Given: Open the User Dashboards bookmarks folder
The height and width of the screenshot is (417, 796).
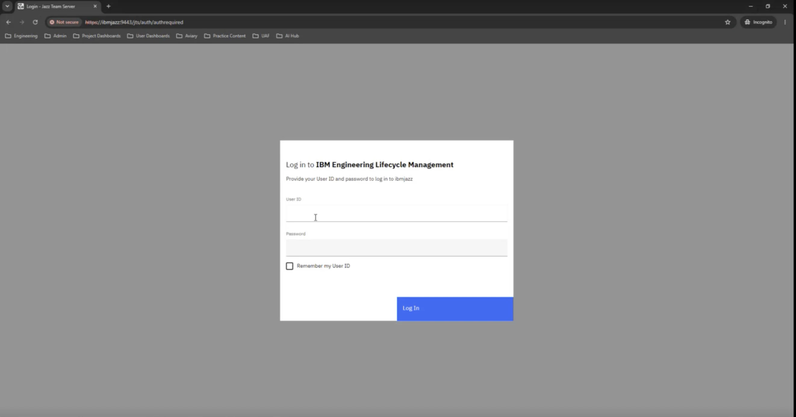Looking at the screenshot, I should (148, 36).
